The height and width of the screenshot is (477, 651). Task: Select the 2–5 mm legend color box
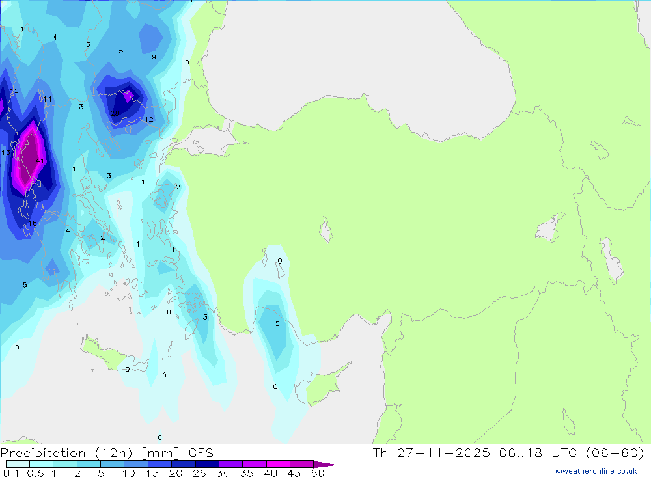click(89, 464)
